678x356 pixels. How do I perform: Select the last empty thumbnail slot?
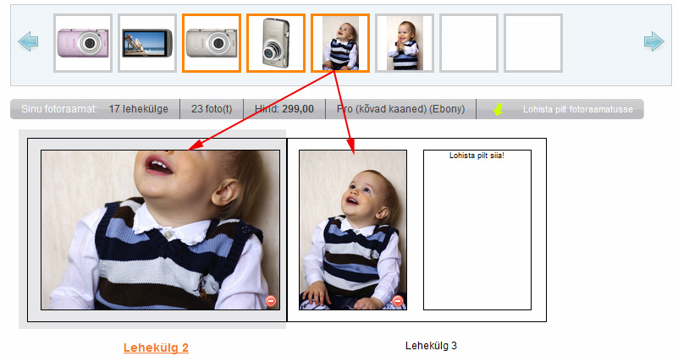[x=533, y=43]
